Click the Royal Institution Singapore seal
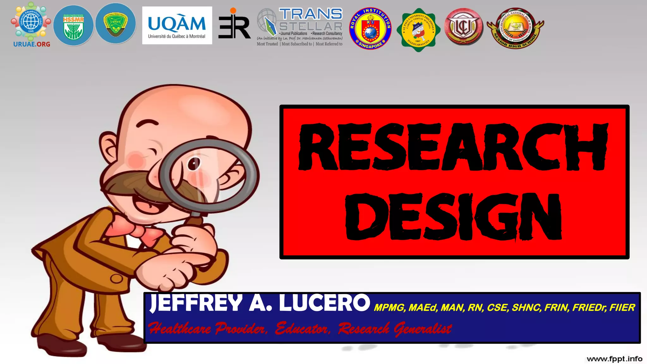 (370, 28)
